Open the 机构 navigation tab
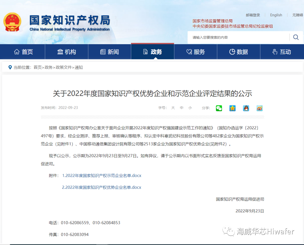Screen dimensions: 304x245 (67, 52)
